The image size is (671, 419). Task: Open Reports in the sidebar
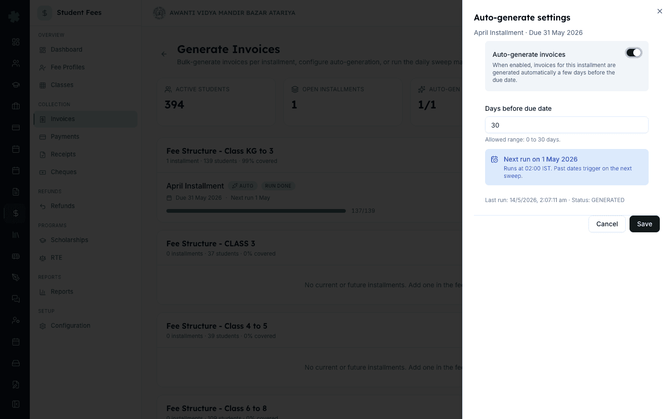pyautogui.click(x=85, y=292)
